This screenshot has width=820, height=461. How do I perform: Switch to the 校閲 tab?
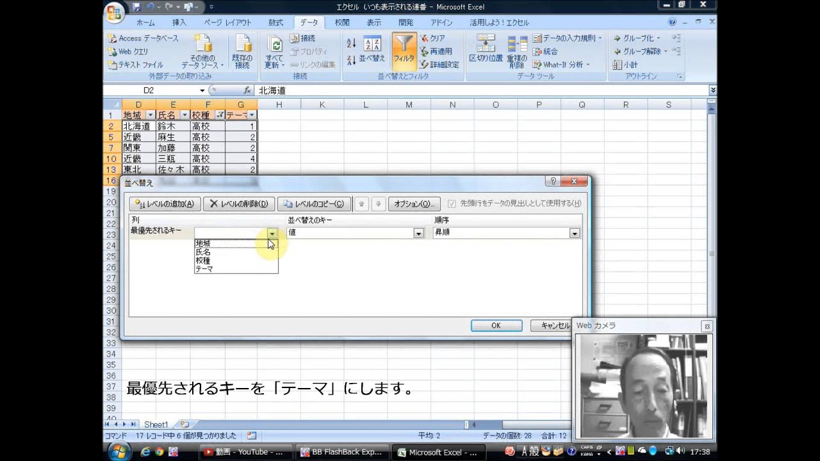(342, 22)
